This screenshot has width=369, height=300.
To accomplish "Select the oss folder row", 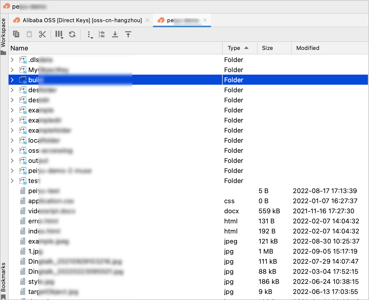I will (x=188, y=151).
